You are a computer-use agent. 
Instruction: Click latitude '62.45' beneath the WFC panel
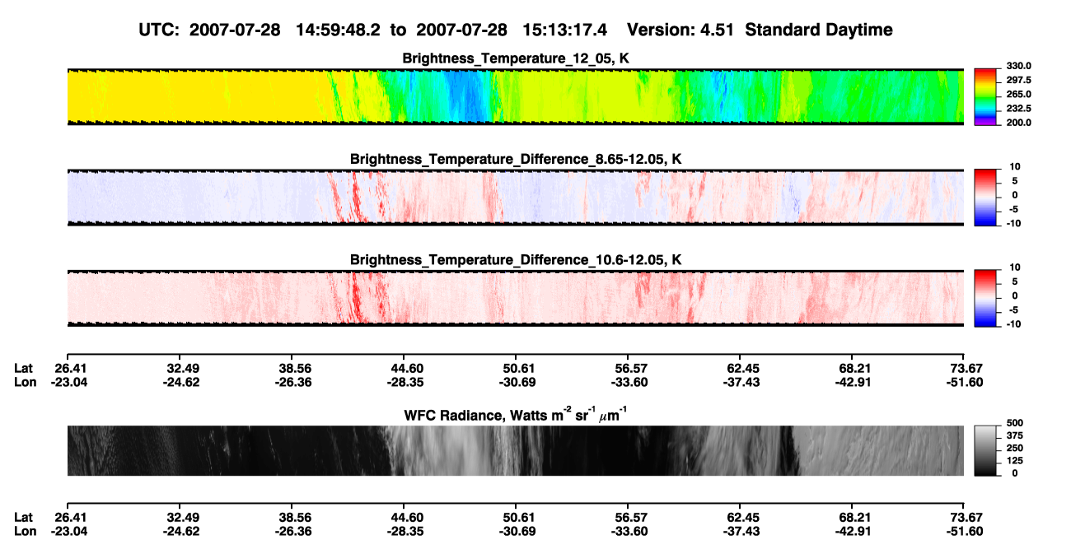coord(744,518)
